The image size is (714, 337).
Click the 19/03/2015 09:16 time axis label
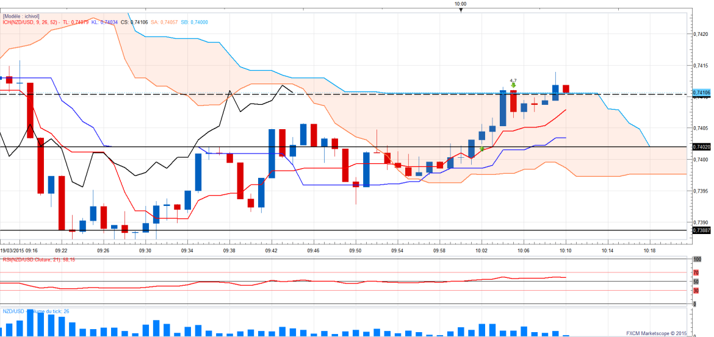click(19, 250)
